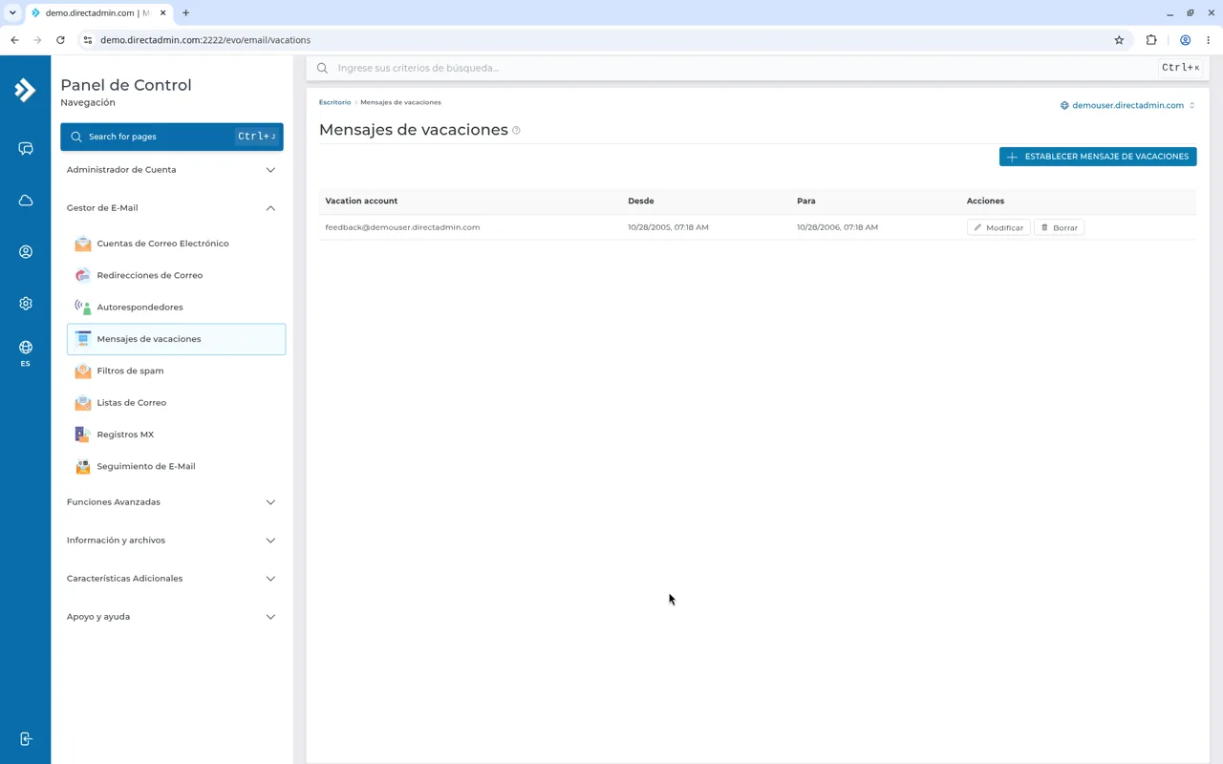This screenshot has height=764, width=1223.
Task: Follow the Escritorio breadcrumb link
Action: coord(334,102)
